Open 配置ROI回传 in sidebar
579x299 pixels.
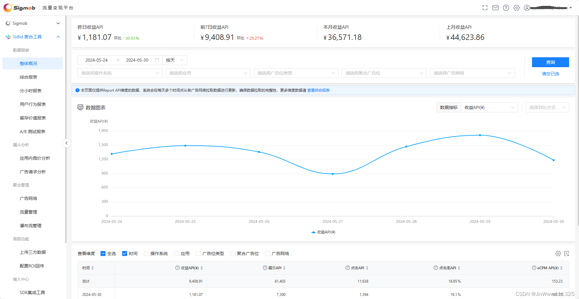coord(32,266)
